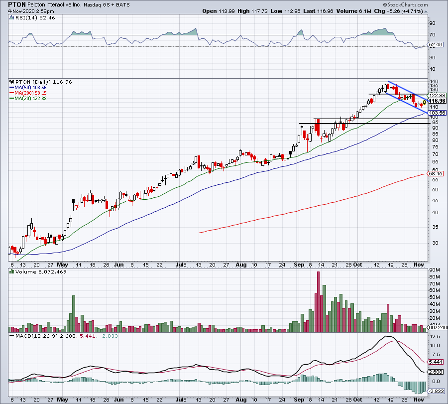Click the 52.46 RSI axis value tag
The image size is (448, 404).
click(436, 45)
